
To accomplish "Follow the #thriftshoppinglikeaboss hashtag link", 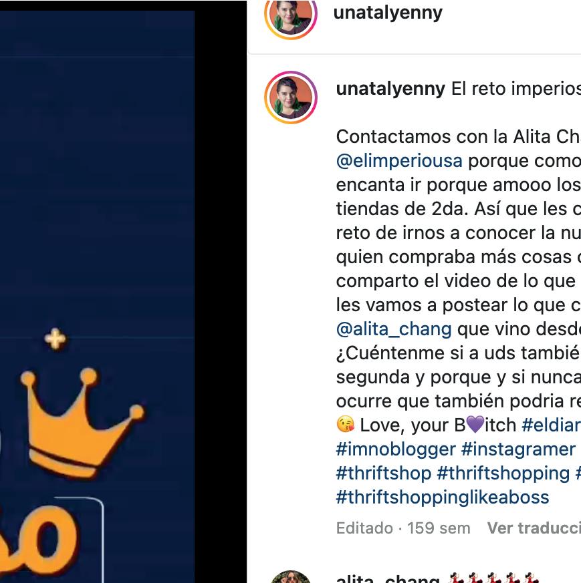I will 443,498.
